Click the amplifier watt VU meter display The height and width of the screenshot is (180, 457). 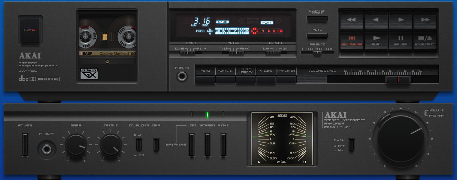tap(283, 139)
